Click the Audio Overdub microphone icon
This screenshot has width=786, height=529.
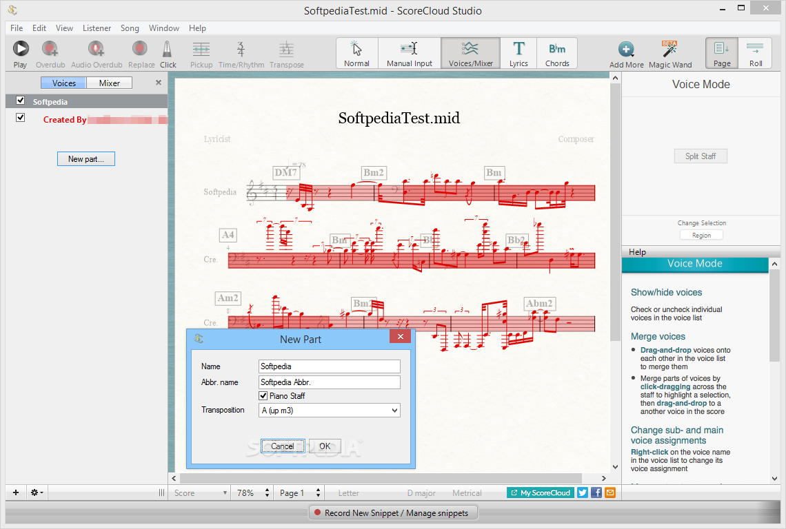pos(96,49)
